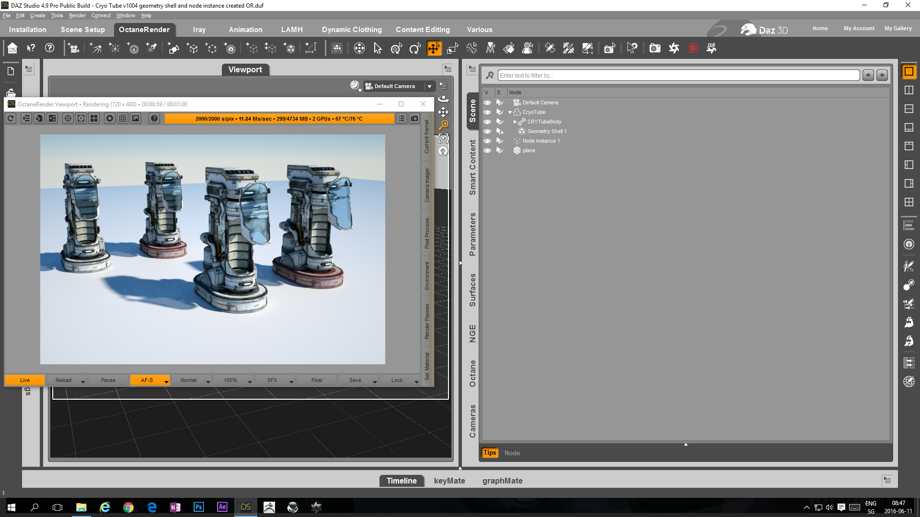Switch to the Iray tab
Image resolution: width=920 pixels, height=517 pixels.
199,30
